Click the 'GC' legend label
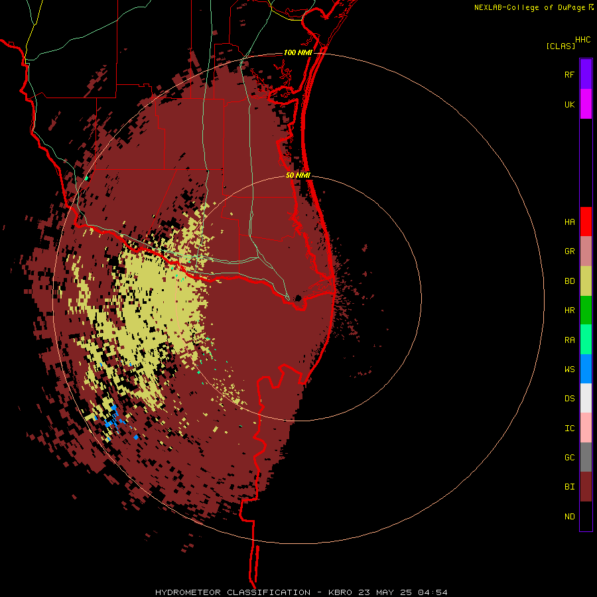This screenshot has width=597, height=597. [569, 458]
